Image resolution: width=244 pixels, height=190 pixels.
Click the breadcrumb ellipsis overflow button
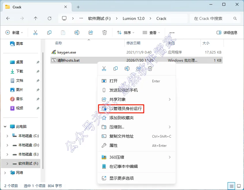81,18
